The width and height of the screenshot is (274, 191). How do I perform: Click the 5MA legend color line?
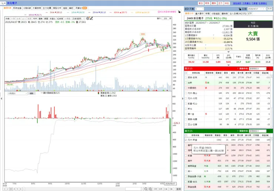47,13
